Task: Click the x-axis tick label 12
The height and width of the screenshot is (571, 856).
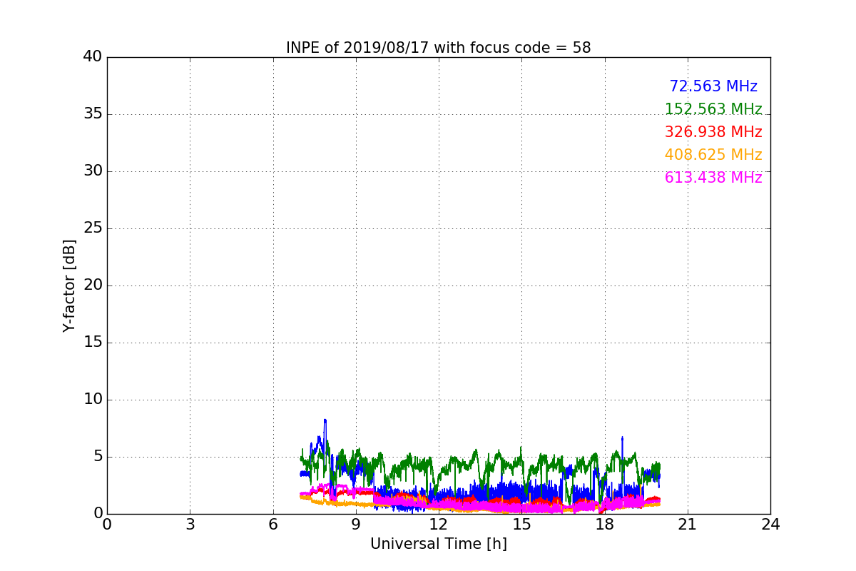Action: [439, 525]
